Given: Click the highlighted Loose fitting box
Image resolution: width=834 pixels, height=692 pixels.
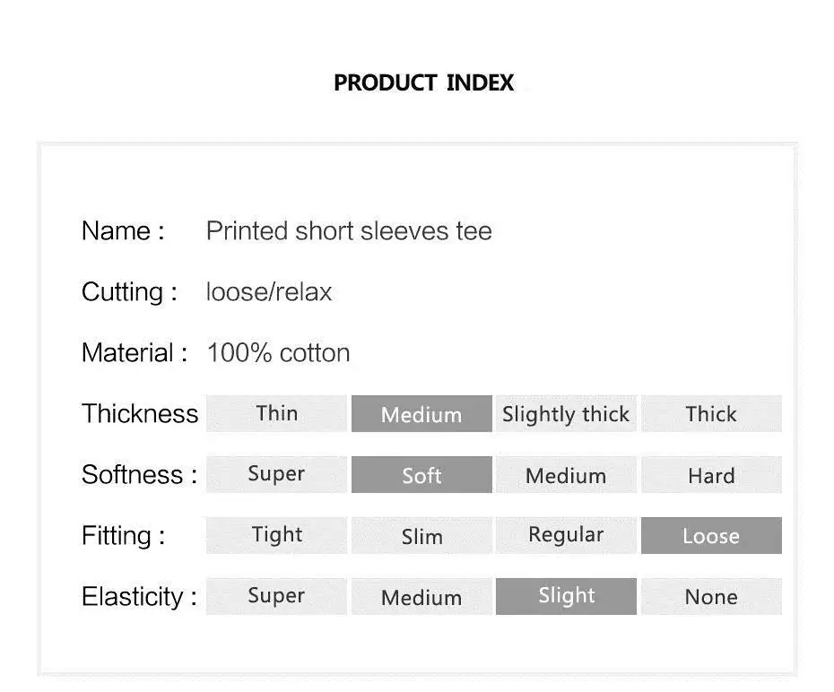Looking at the screenshot, I should [x=712, y=535].
